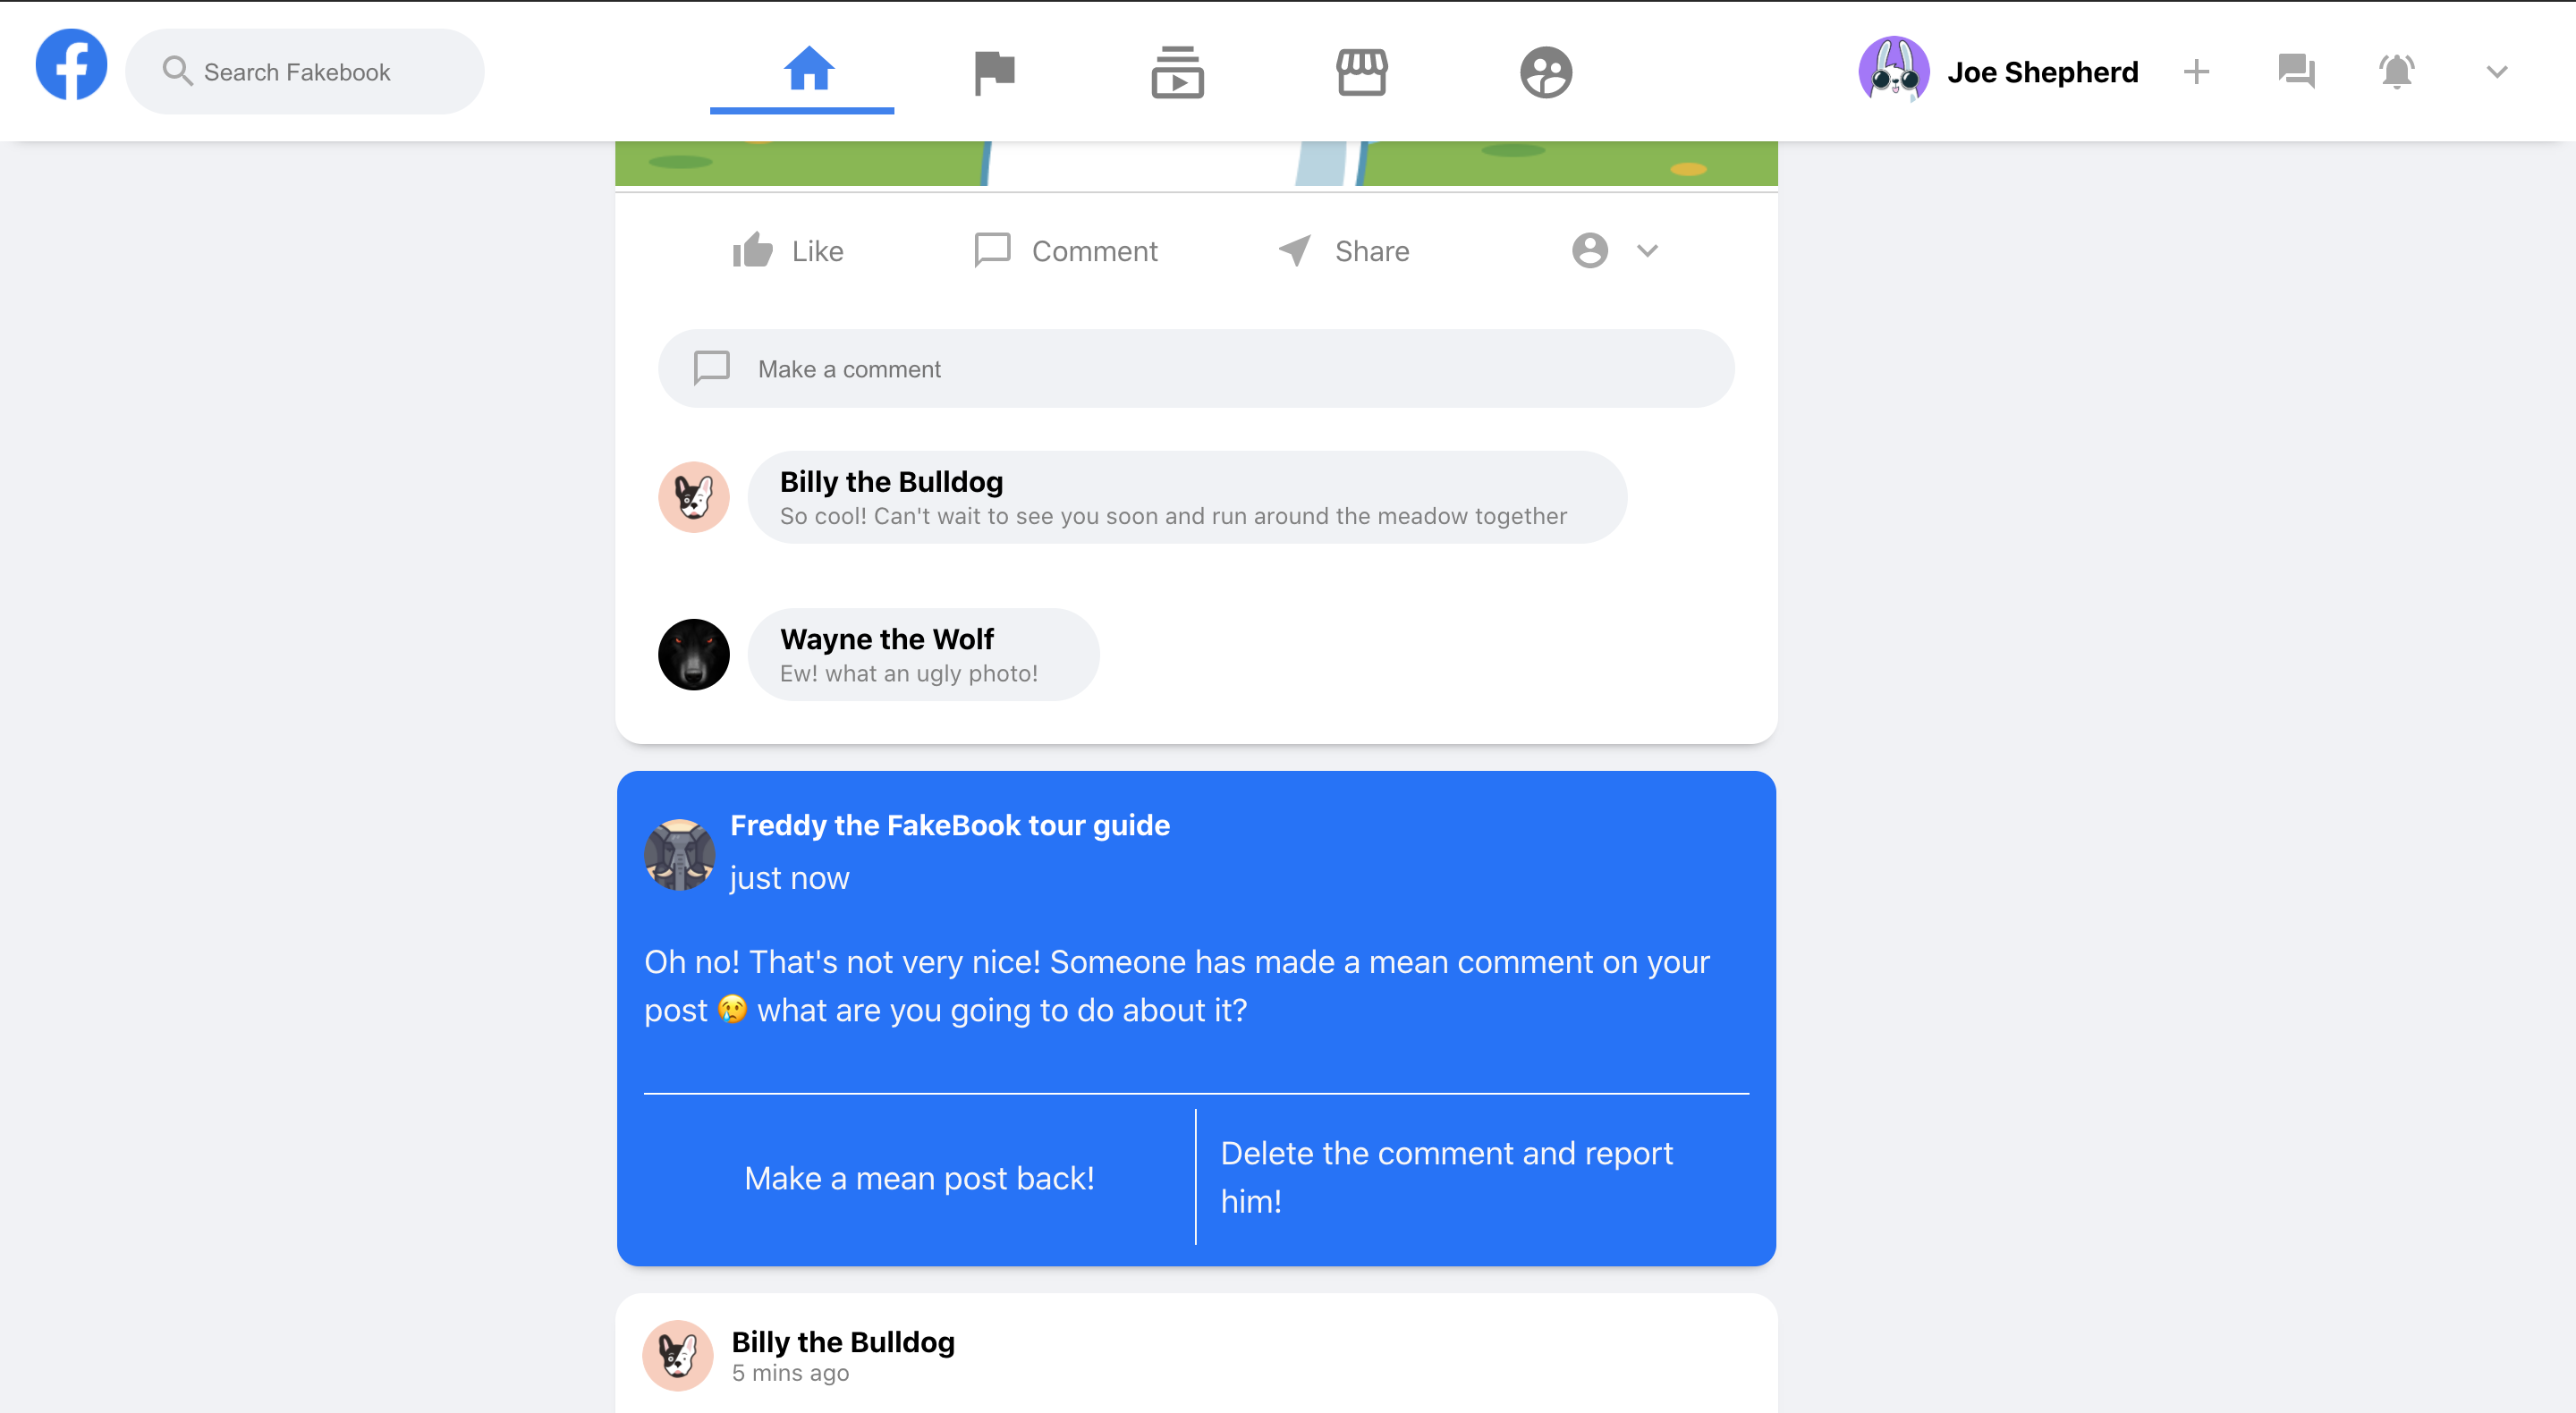The image size is (2576, 1413).
Task: Open Wayne the Wolf's profile avatar
Action: tap(694, 654)
